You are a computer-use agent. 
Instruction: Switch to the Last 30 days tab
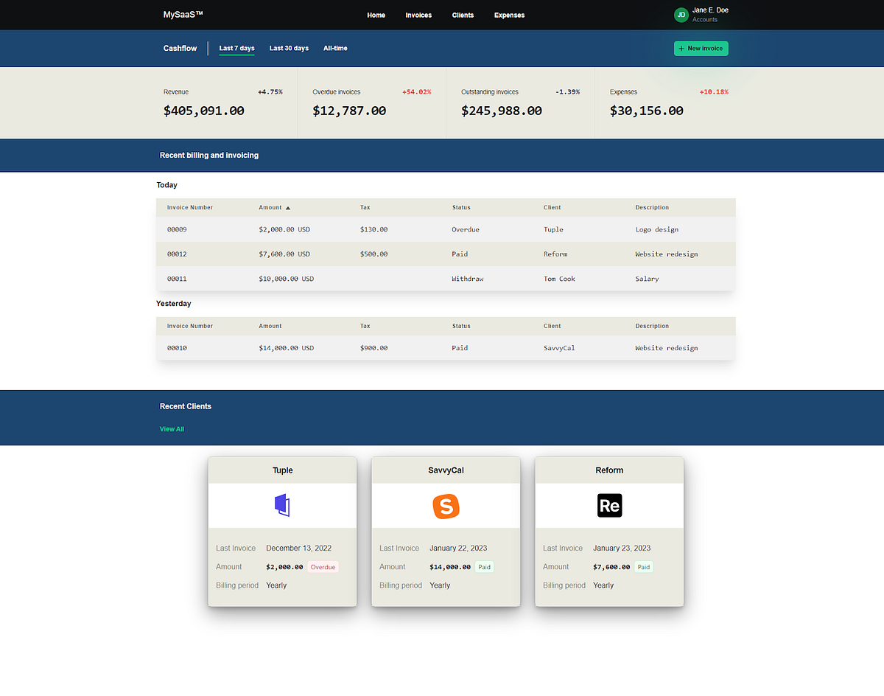click(x=289, y=48)
